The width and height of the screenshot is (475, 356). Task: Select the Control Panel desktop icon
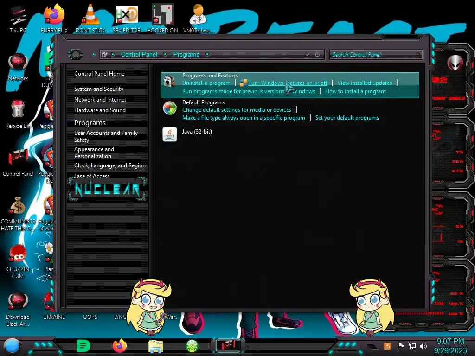point(18,162)
